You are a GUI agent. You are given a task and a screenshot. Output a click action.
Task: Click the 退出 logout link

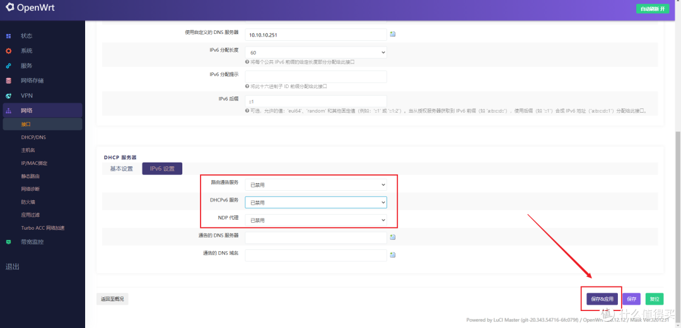pyautogui.click(x=12, y=266)
